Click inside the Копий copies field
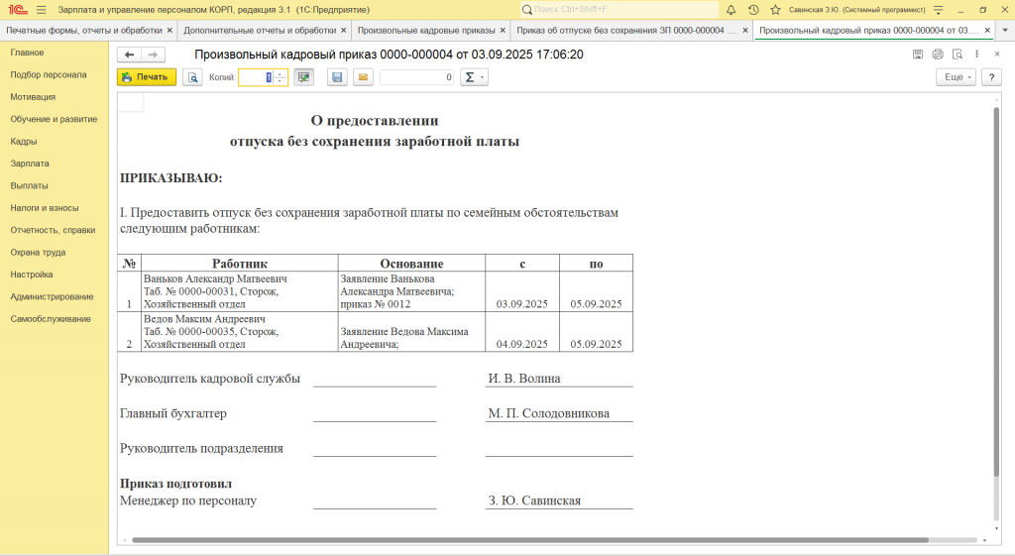This screenshot has width=1015, height=556. pos(256,77)
